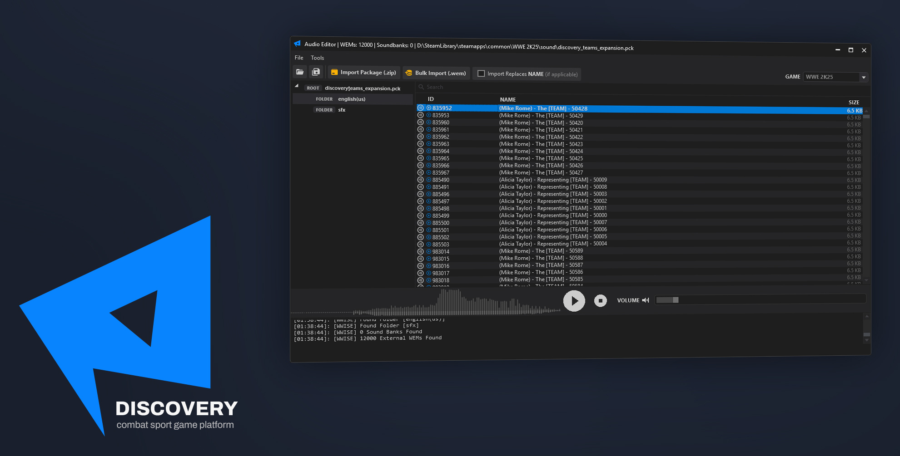Select row (Mike Rome) - The [TEAM] - 50588
Image resolution: width=900 pixels, height=456 pixels.
[640, 258]
